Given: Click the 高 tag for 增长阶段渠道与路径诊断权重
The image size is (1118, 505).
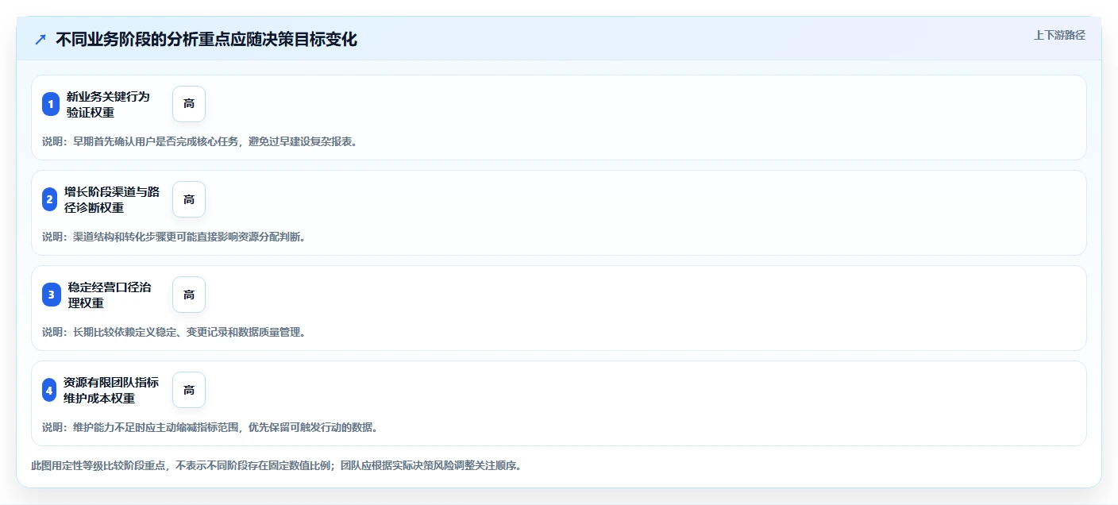Looking at the screenshot, I should coord(189,199).
